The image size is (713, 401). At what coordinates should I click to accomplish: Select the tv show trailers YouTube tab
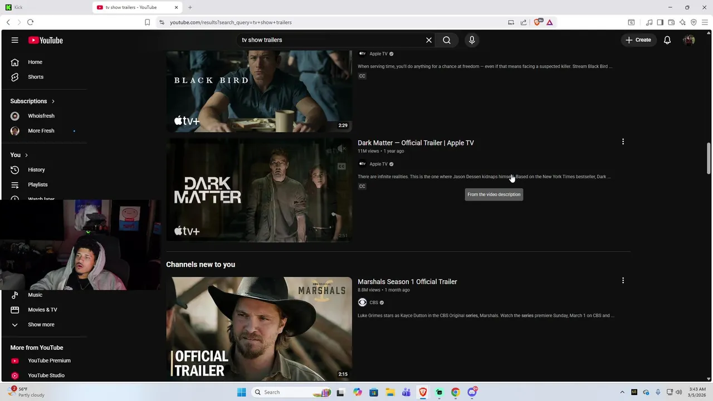coord(138,7)
